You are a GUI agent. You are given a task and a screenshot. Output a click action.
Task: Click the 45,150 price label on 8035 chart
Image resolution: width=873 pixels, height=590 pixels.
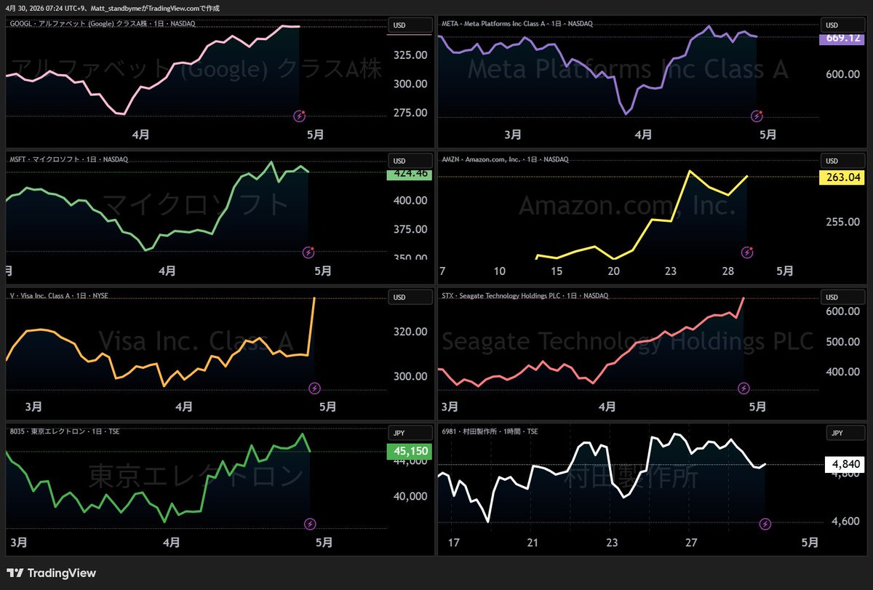[x=409, y=452]
